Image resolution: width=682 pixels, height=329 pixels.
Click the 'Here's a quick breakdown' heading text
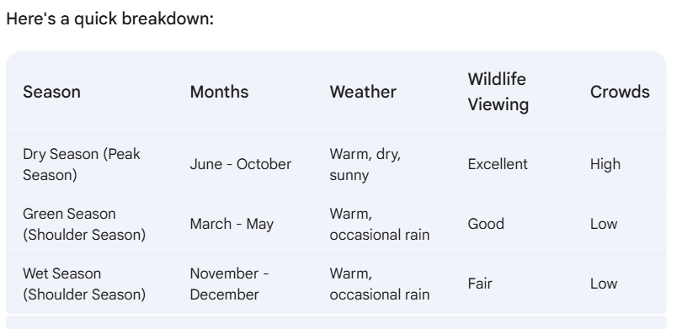tap(109, 19)
